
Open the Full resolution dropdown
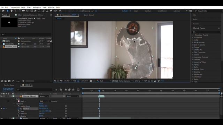click(105, 81)
